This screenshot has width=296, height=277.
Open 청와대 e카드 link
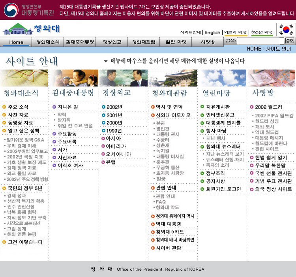tap(170, 232)
